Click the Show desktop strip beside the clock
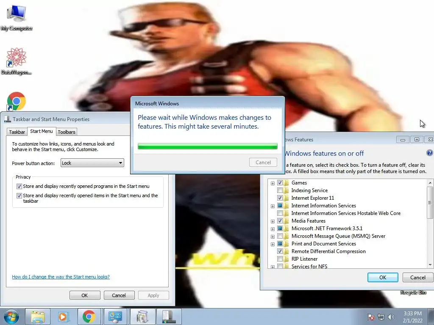This screenshot has width=434, height=325. tap(431, 317)
